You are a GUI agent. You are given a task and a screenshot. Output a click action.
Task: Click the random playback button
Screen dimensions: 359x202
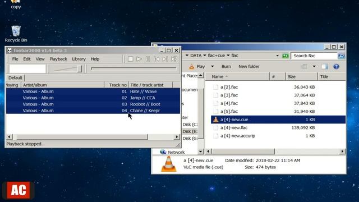(174, 59)
